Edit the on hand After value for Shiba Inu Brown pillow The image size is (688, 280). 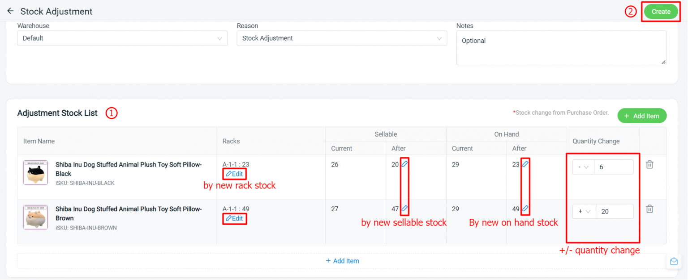tap(525, 209)
